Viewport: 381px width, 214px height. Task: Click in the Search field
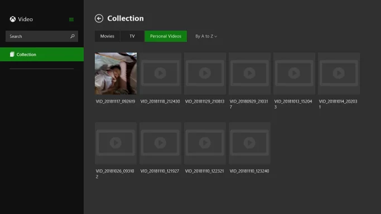42,36
